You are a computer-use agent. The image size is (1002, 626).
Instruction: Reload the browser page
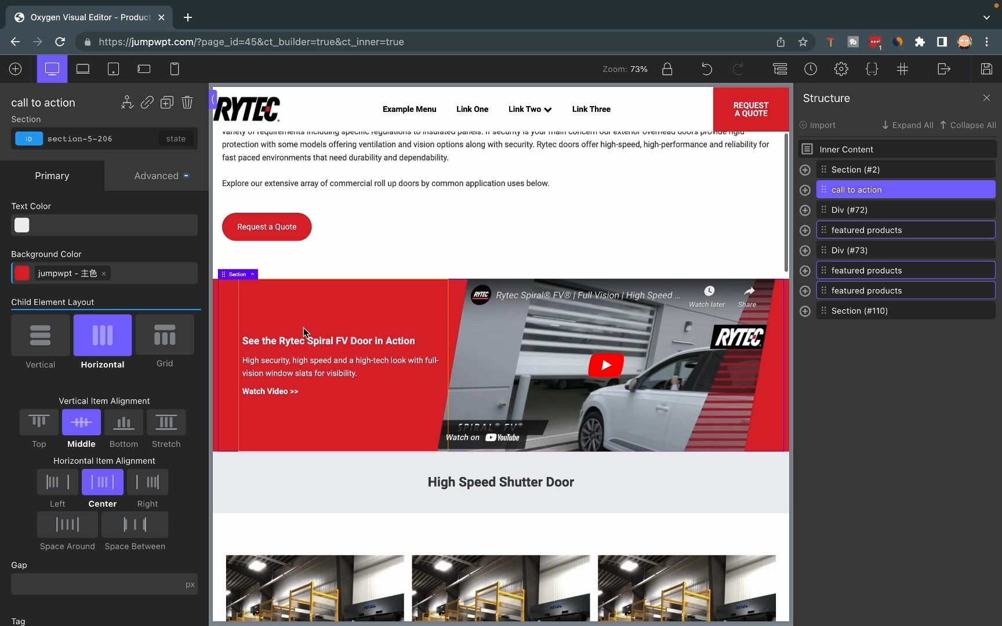[x=60, y=42]
